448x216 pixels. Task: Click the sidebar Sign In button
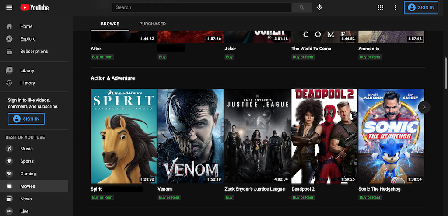(x=26, y=119)
